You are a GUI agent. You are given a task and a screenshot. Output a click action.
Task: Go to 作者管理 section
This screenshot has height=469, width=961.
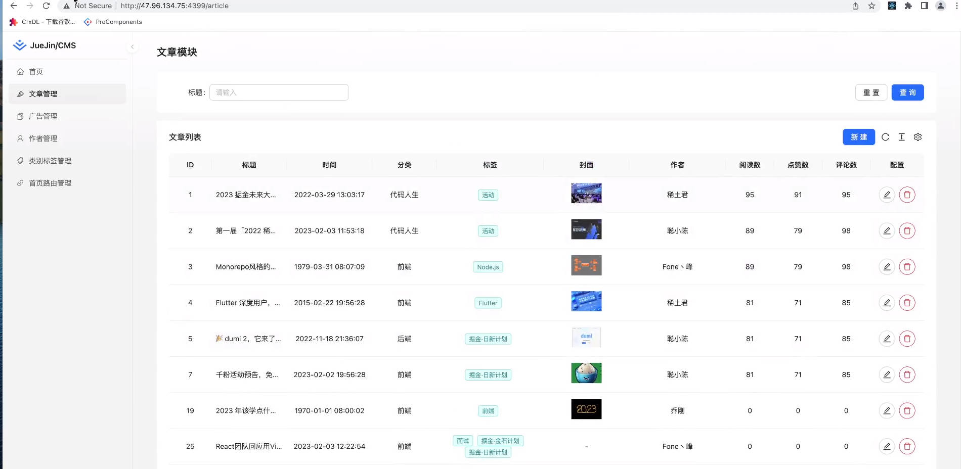67,138
